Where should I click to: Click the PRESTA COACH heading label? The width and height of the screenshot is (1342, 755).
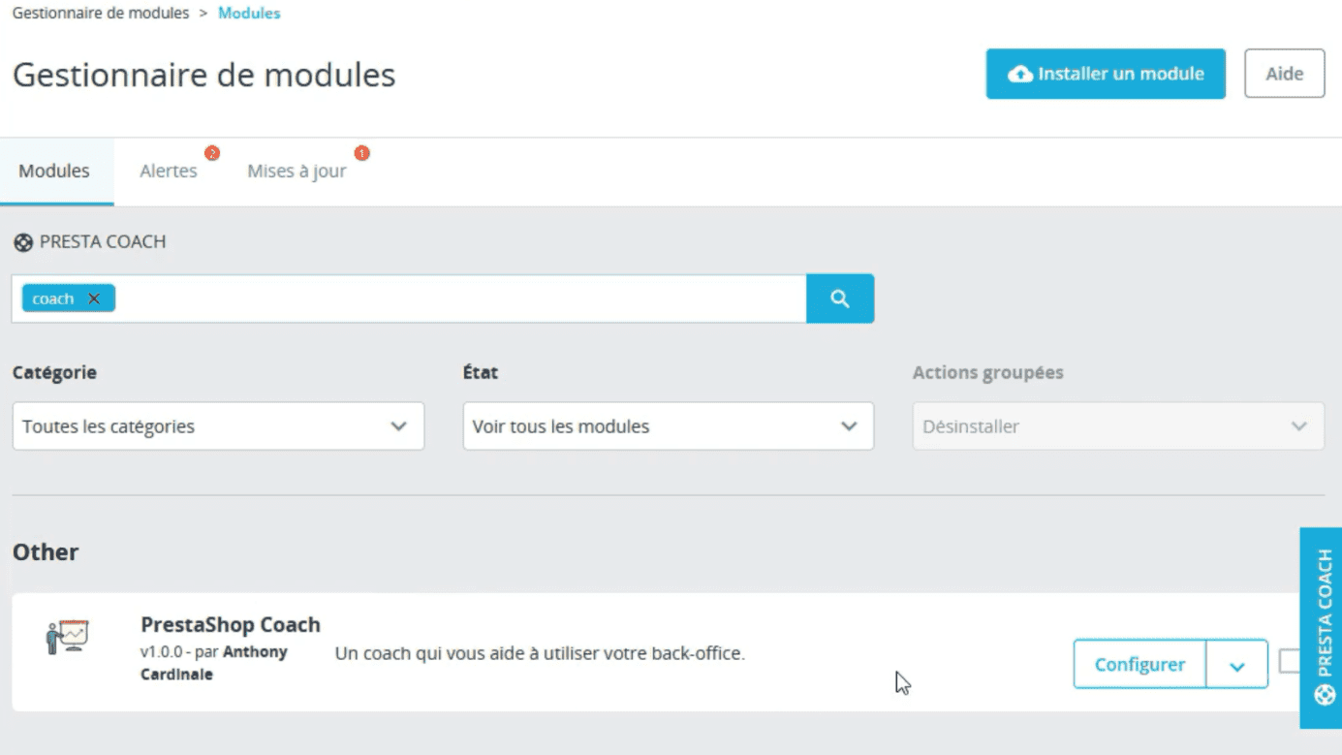click(x=103, y=241)
